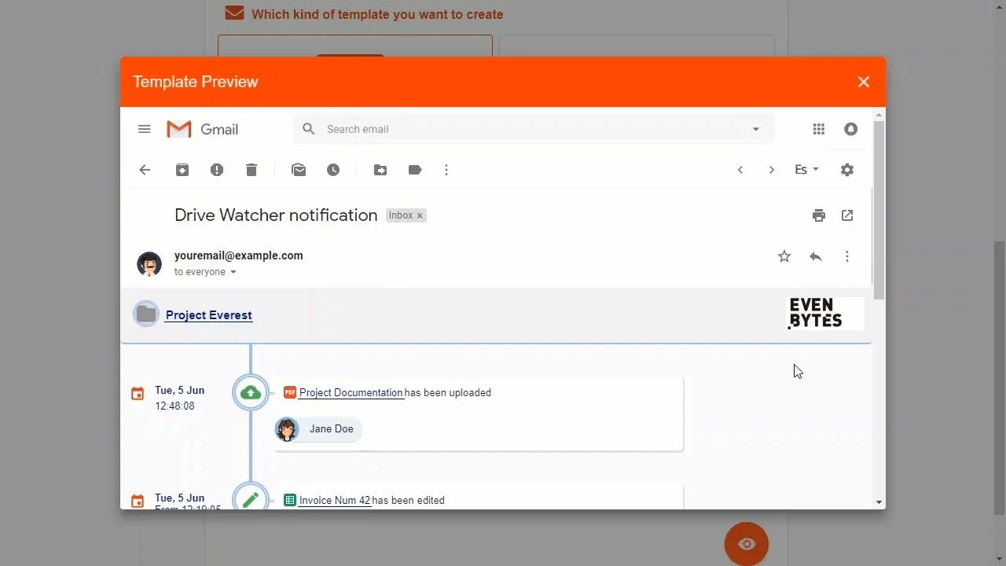Print the Drive Watcher notification
The image size is (1006, 566).
pyautogui.click(x=819, y=215)
